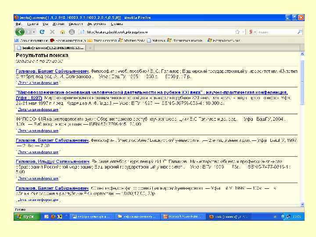Open the History (Журнал) menu
The height and width of the screenshot is (237, 316).
[58, 24]
